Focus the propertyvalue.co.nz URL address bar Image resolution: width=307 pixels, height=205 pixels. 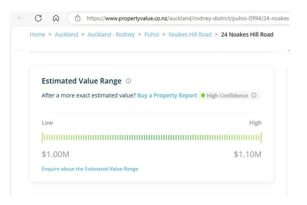[188, 18]
